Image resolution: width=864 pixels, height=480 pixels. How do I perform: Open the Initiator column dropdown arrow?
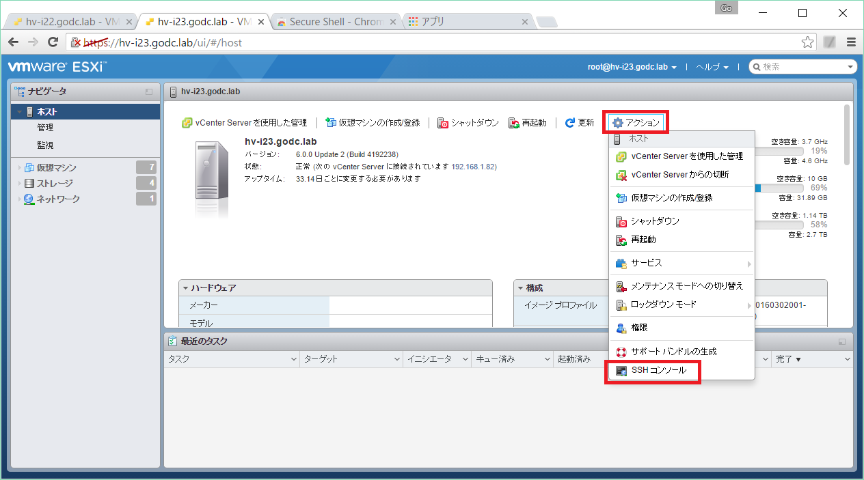tap(465, 359)
